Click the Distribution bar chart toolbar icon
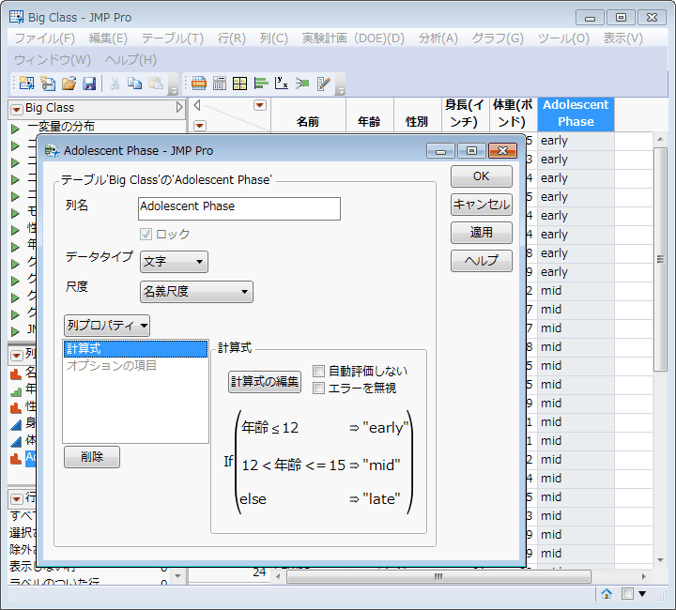676x610 pixels. click(x=260, y=84)
